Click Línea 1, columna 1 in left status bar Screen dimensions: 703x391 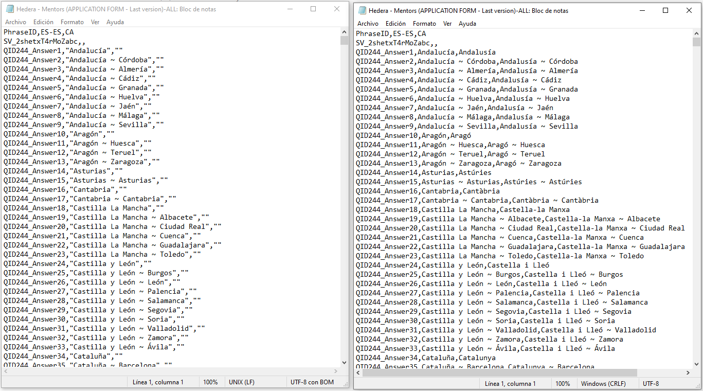pyautogui.click(x=158, y=382)
